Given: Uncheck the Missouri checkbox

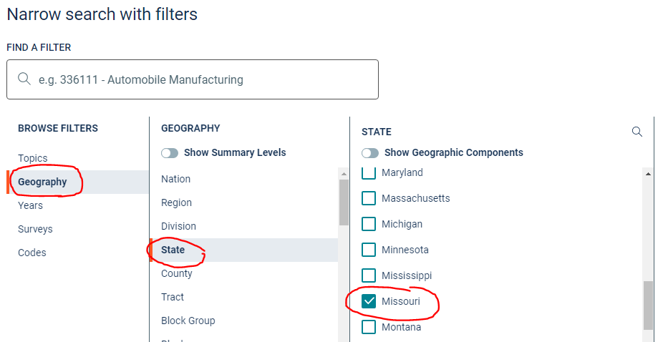Looking at the screenshot, I should pos(369,301).
